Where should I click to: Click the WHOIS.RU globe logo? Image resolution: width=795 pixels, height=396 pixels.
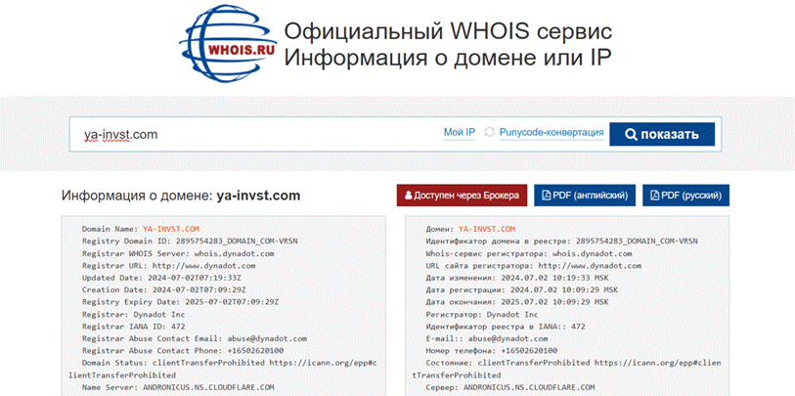228,45
